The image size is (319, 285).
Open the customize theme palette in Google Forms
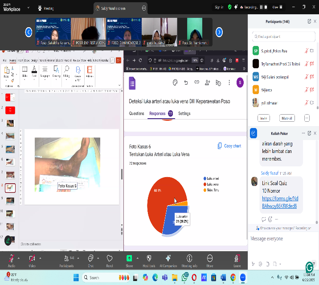click(175, 83)
